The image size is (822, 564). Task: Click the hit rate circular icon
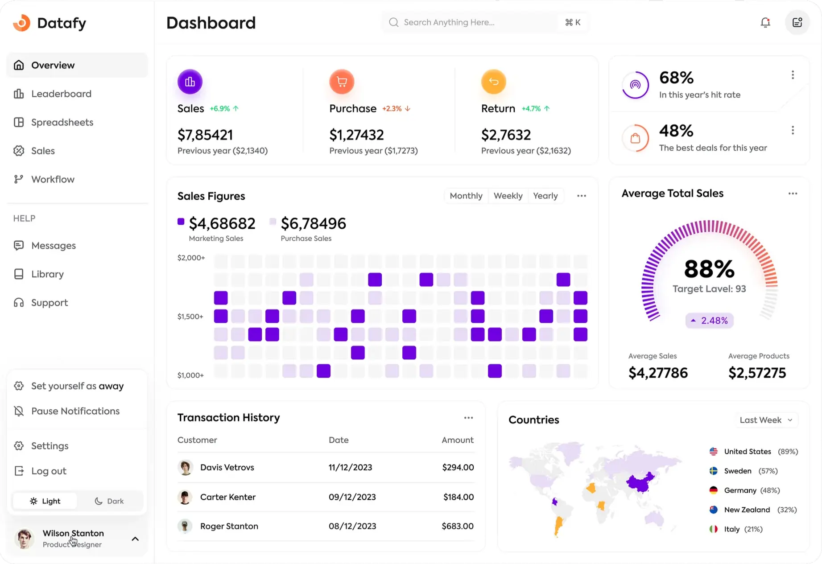[x=635, y=85]
